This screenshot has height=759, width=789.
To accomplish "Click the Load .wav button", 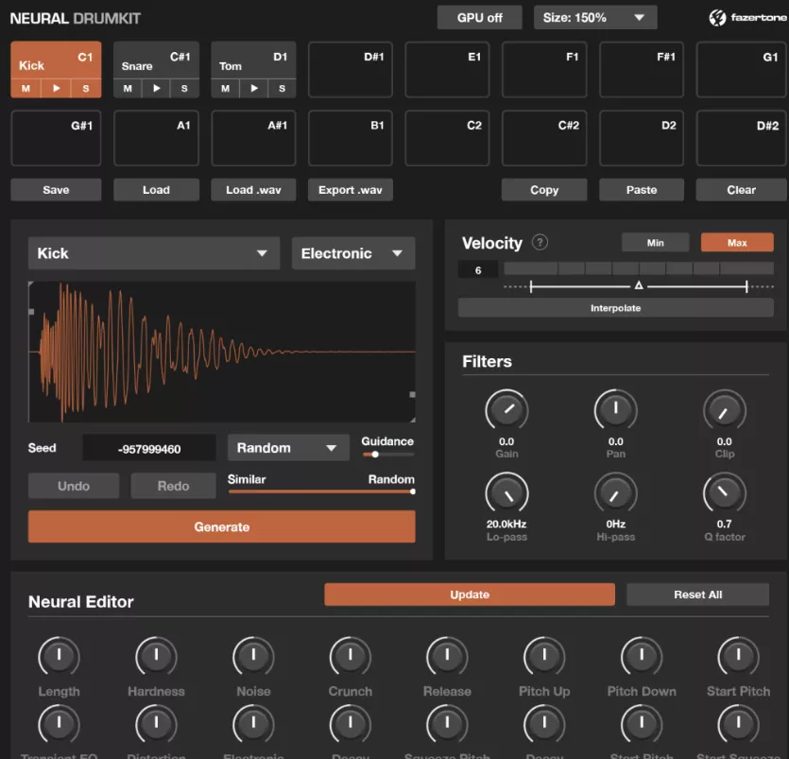I will tap(253, 190).
